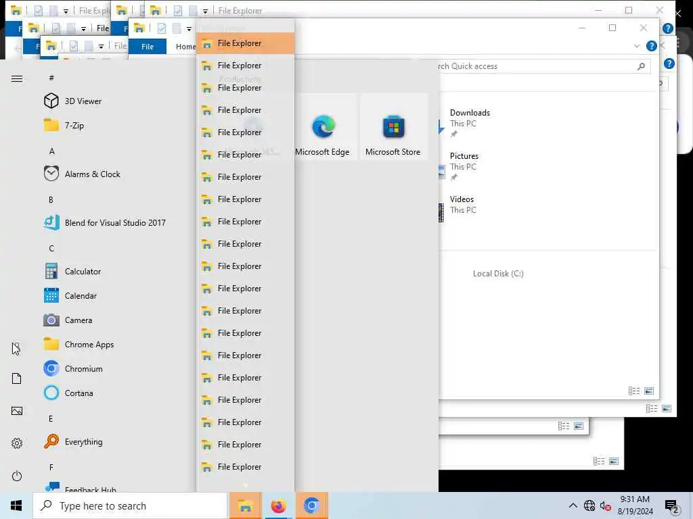
Task: Jump to letter A in app list
Action: [x=51, y=151]
